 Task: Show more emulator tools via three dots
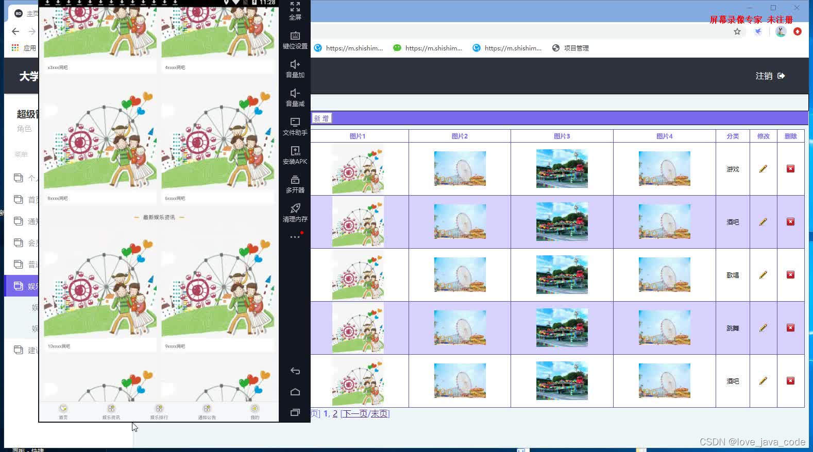(295, 237)
